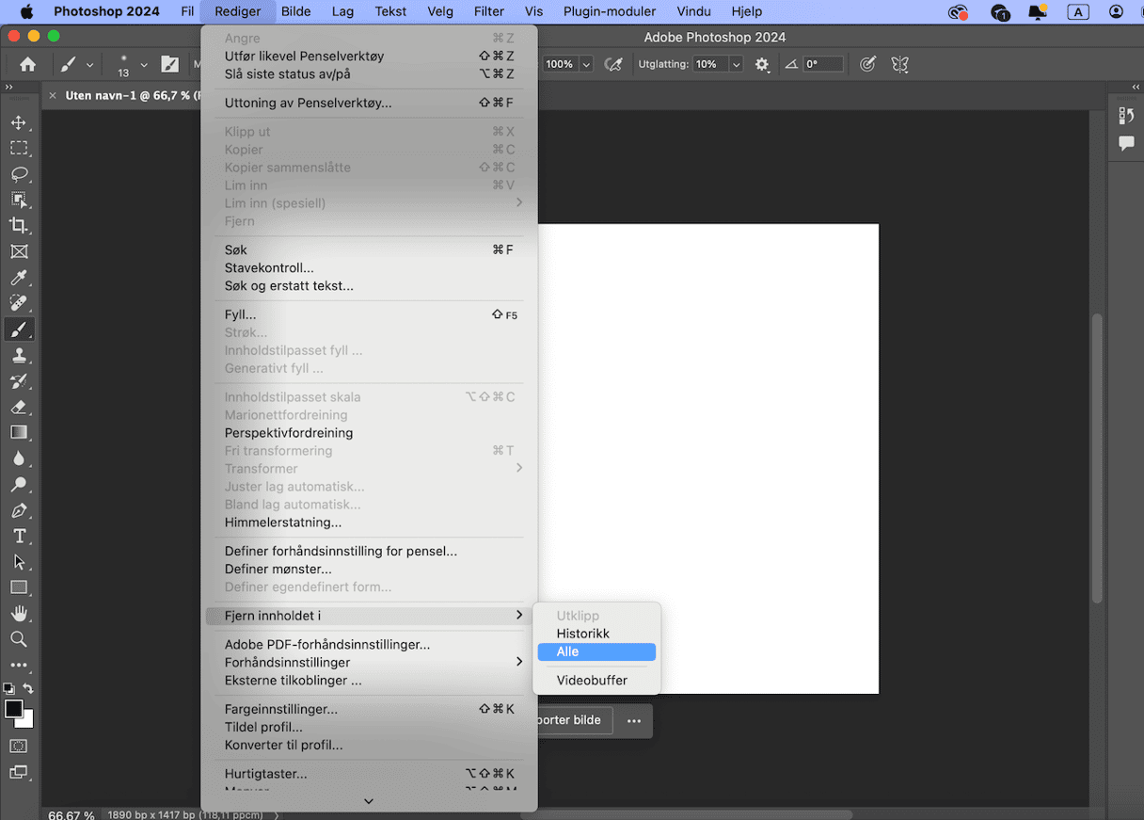Expand the left toolbar panel
Viewport: 1144px width, 820px height.
click(x=8, y=87)
